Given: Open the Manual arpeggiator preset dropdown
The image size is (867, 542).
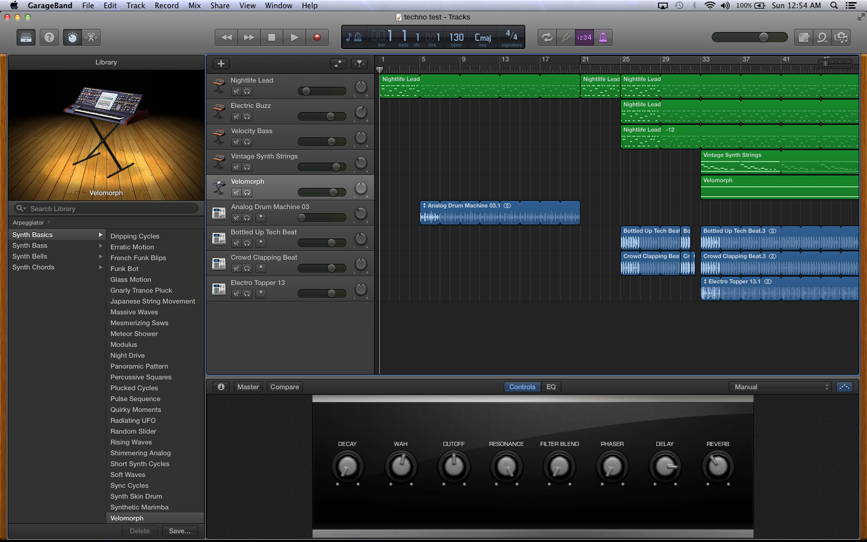Looking at the screenshot, I should (780, 387).
